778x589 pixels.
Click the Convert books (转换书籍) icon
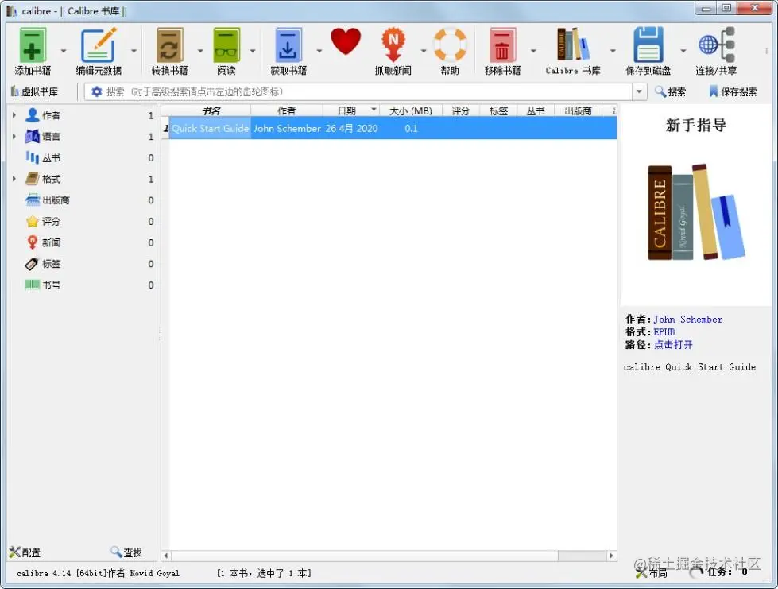170,45
